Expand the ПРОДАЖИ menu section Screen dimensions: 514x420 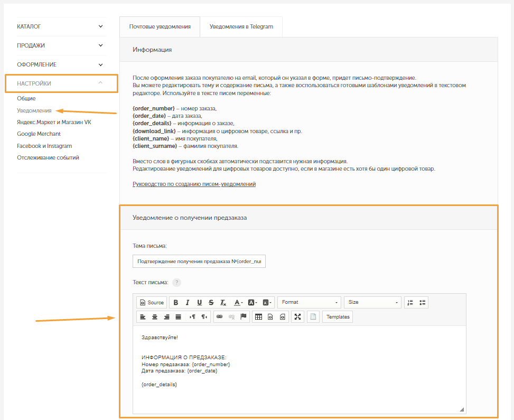pyautogui.click(x=60, y=45)
